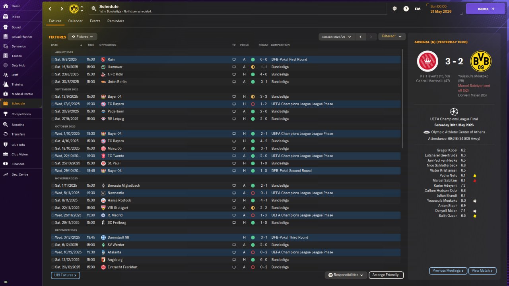Click the Hannover club badge in the fixture list

(x=103, y=67)
